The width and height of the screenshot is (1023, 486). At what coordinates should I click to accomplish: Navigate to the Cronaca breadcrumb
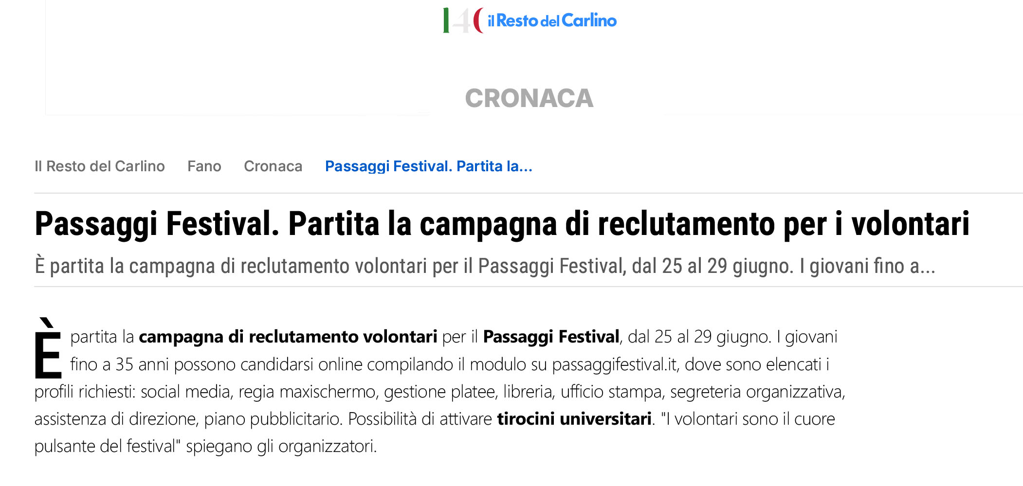point(273,166)
